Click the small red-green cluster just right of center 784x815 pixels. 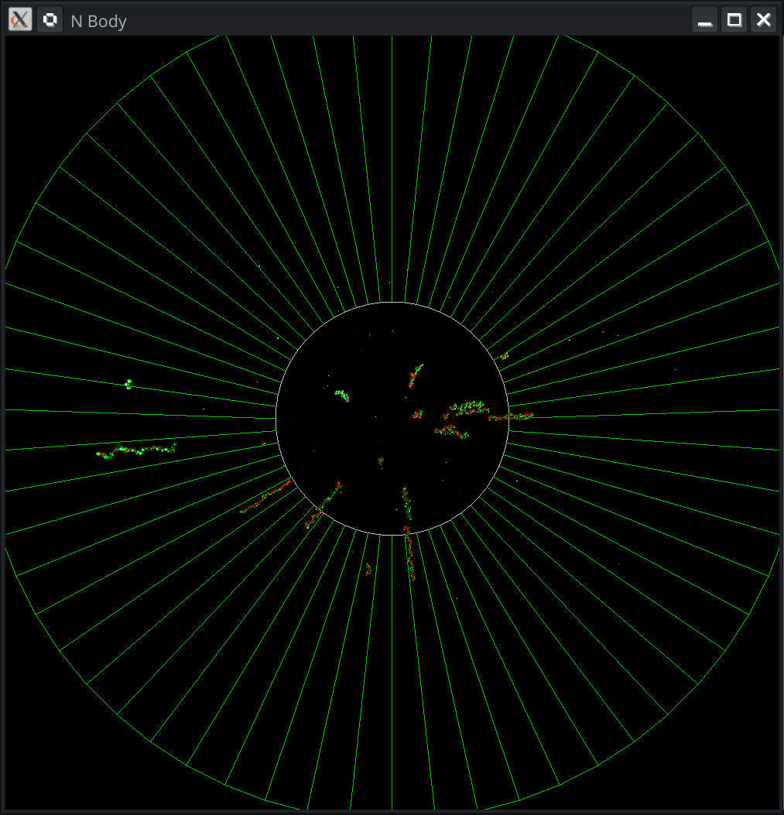pos(417,414)
